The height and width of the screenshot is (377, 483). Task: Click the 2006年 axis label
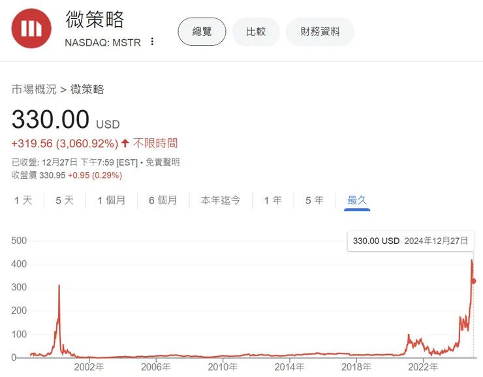pyautogui.click(x=156, y=367)
